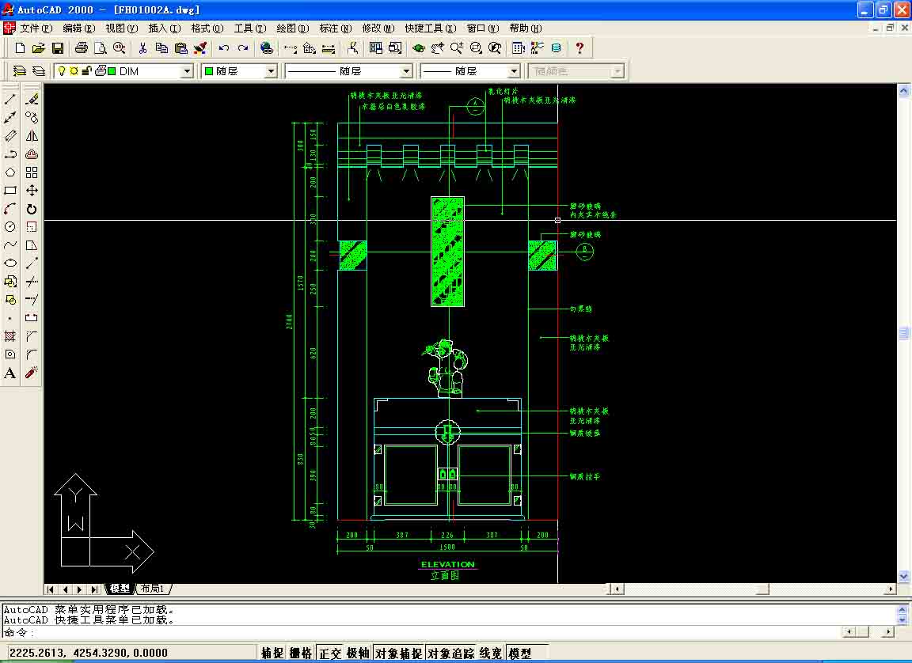
Task: Toggle DIM layer lightbulb on/off
Action: point(62,71)
